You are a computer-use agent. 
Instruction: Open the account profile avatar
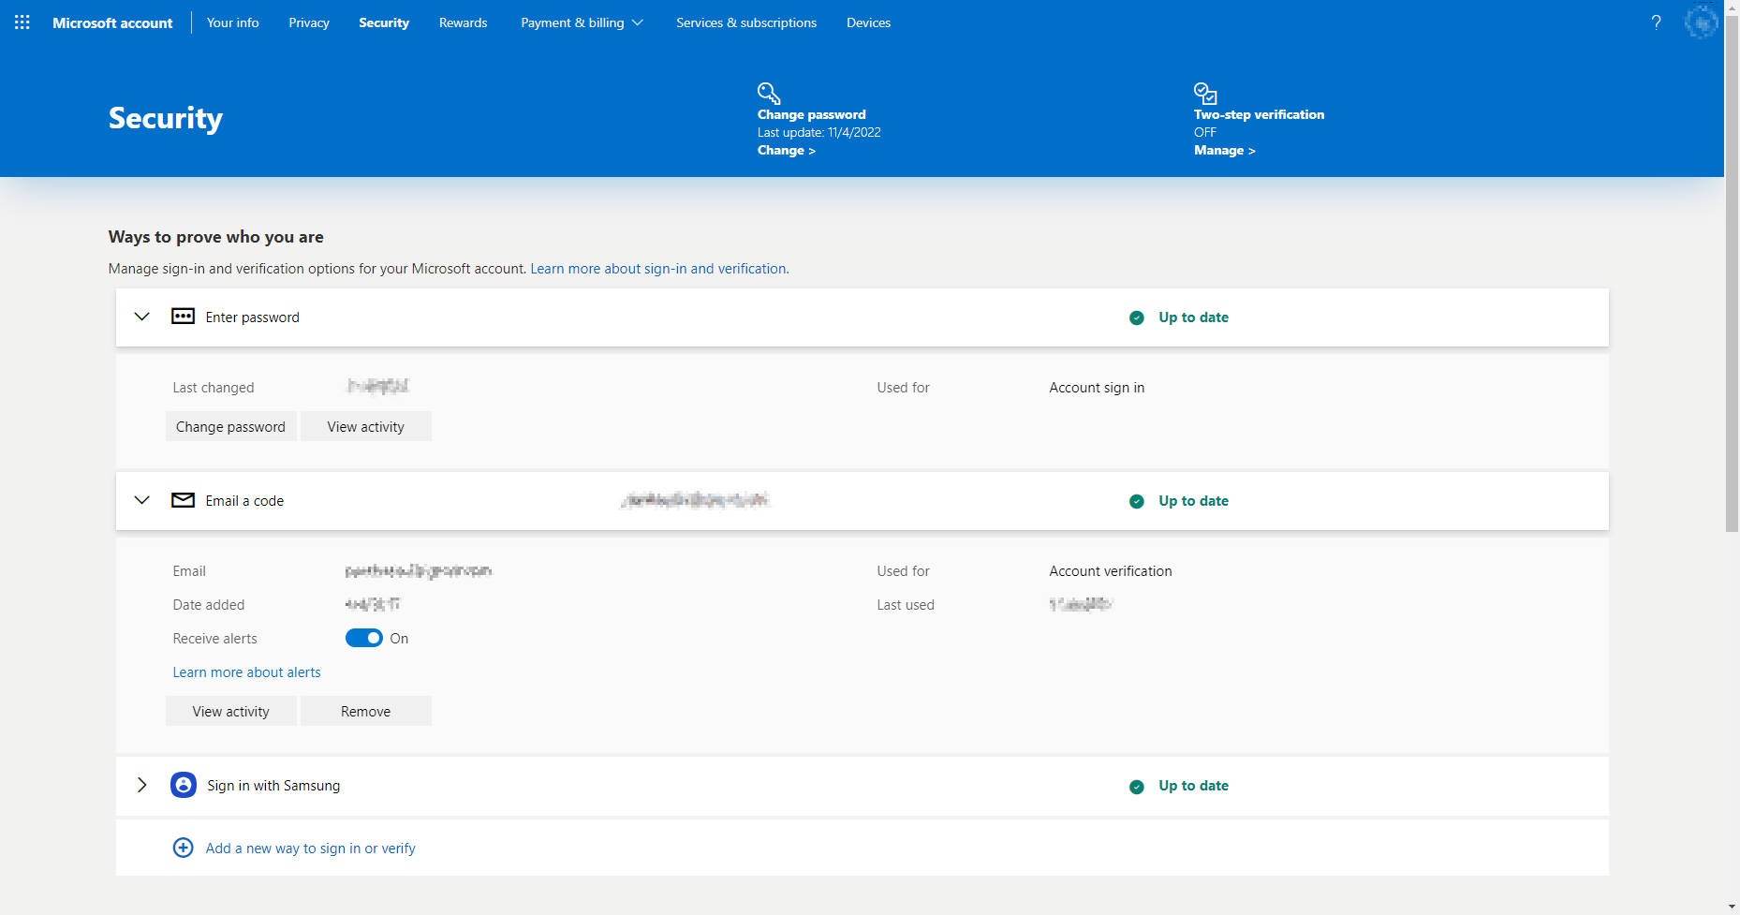click(1701, 22)
